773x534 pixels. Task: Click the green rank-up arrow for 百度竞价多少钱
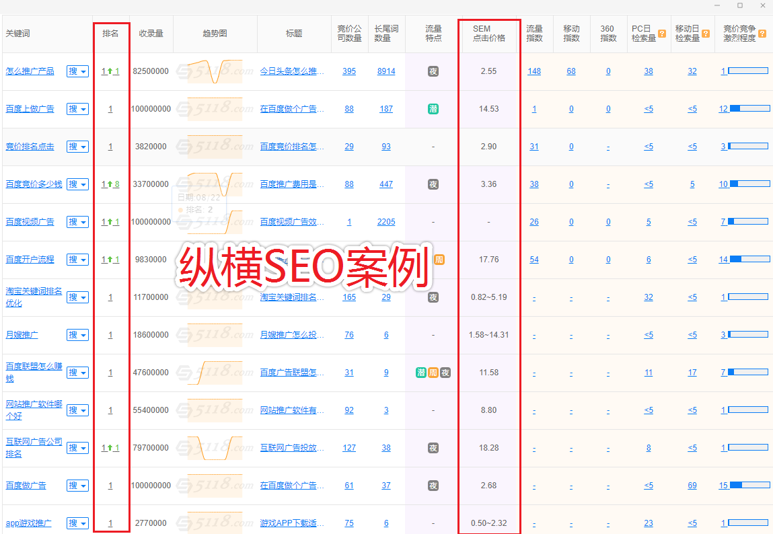[x=109, y=184]
